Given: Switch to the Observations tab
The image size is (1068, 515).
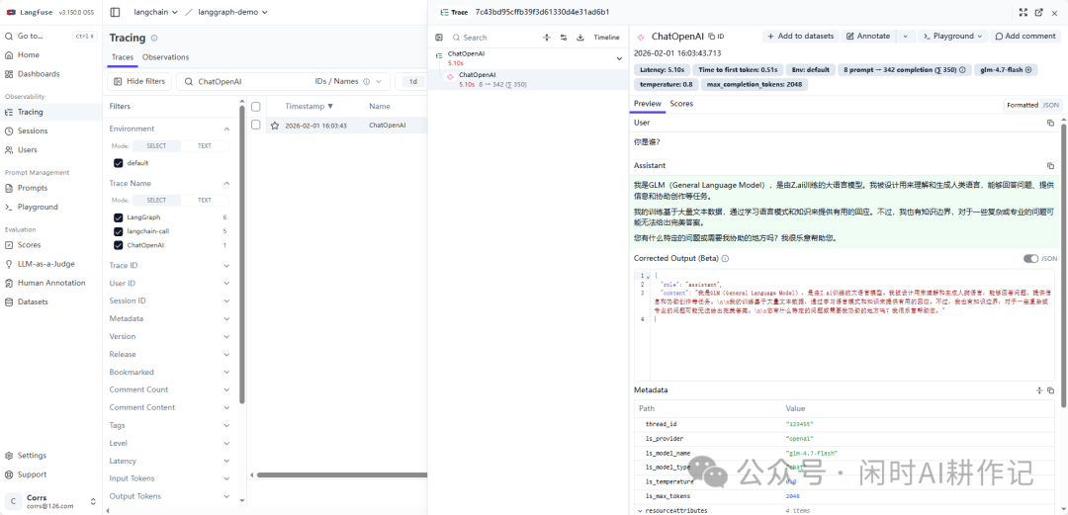Looking at the screenshot, I should click(165, 57).
